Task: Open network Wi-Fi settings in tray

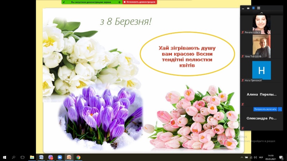Action: (251, 157)
